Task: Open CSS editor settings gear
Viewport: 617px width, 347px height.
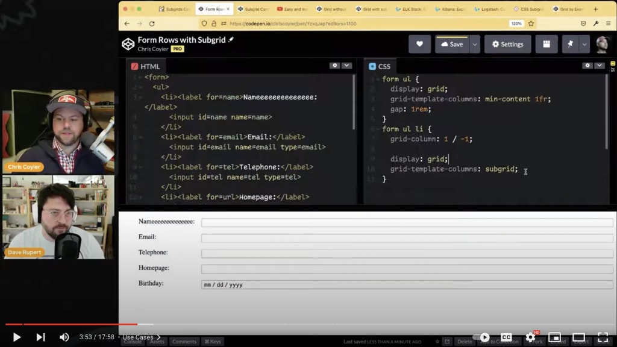Action: 587,65
